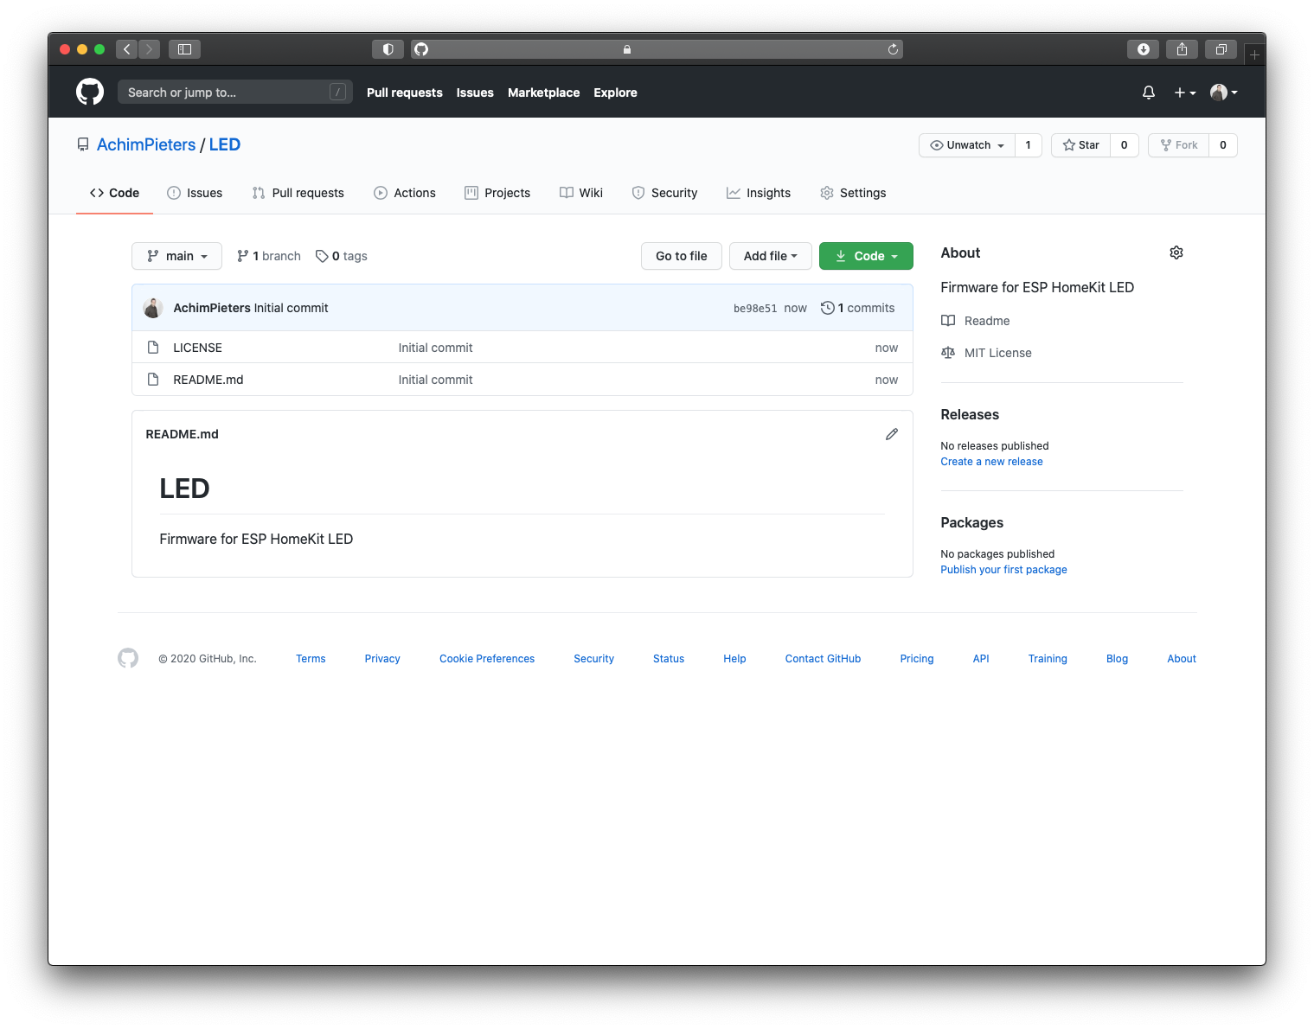The width and height of the screenshot is (1314, 1029).
Task: Switch to the Projects tab
Action: click(497, 193)
